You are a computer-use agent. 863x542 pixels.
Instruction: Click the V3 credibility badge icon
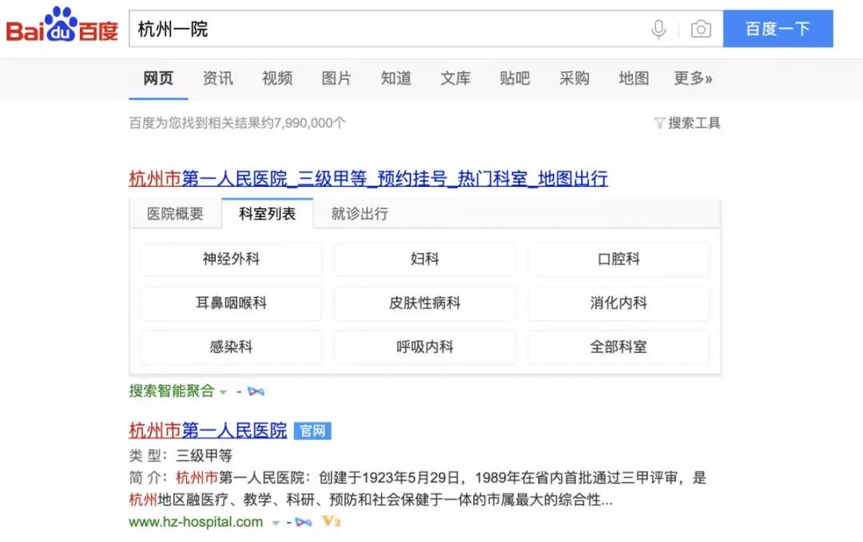[x=331, y=521]
